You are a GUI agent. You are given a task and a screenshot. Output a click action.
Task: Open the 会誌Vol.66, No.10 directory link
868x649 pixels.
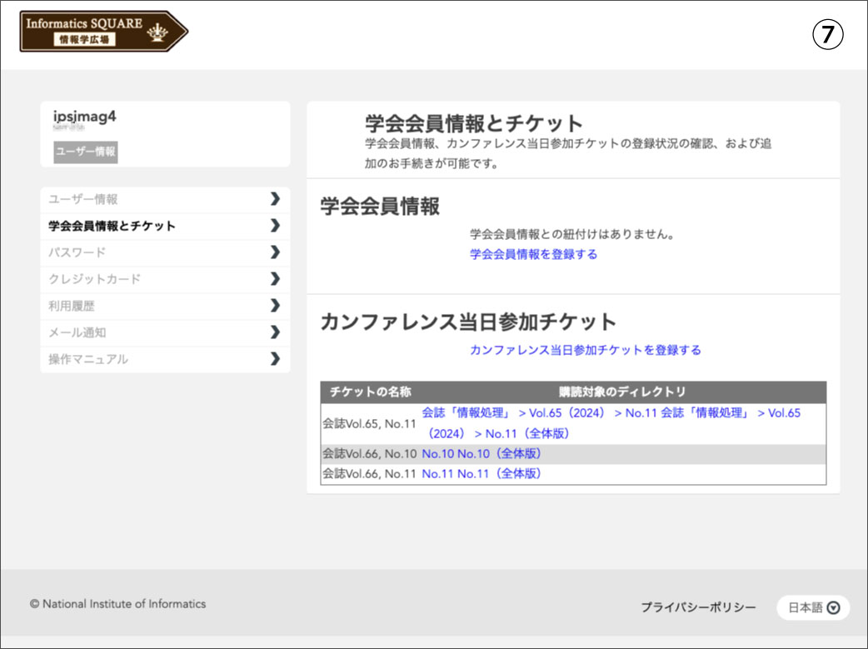(x=481, y=454)
